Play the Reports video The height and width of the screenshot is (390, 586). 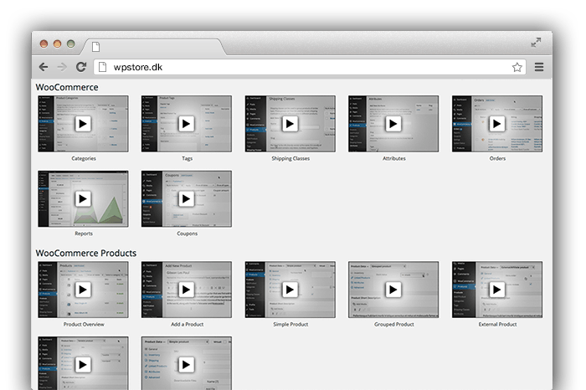coord(83,198)
